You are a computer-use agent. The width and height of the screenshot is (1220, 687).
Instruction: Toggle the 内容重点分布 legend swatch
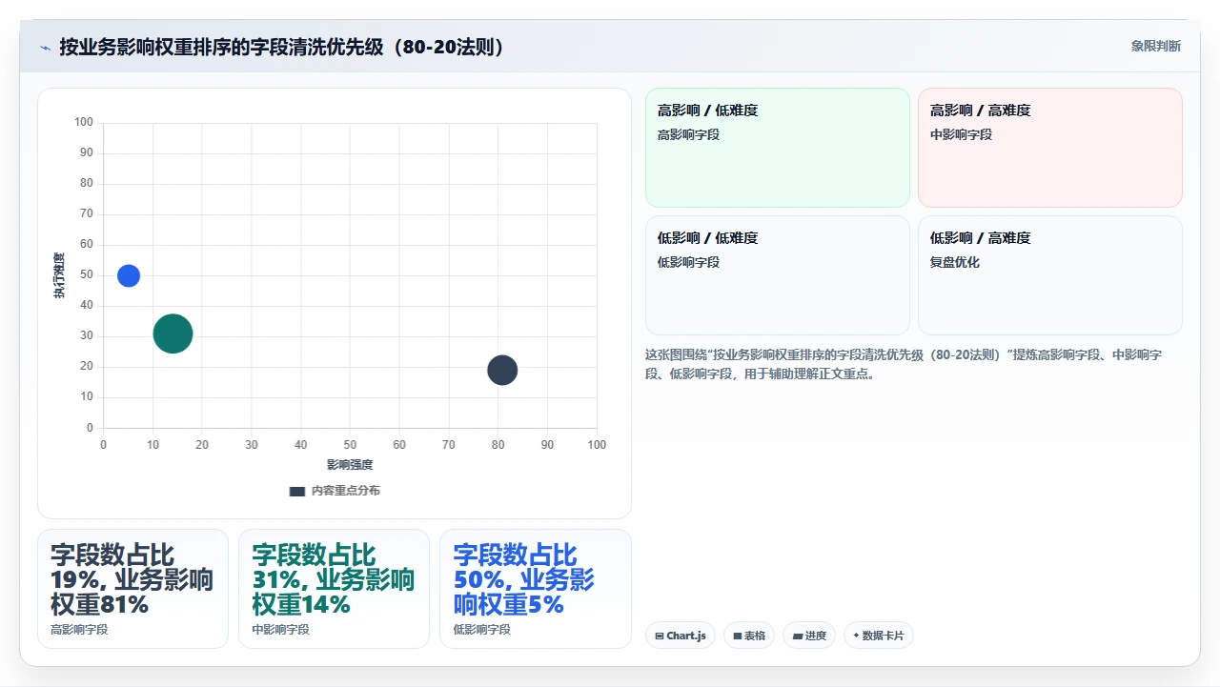tap(297, 491)
